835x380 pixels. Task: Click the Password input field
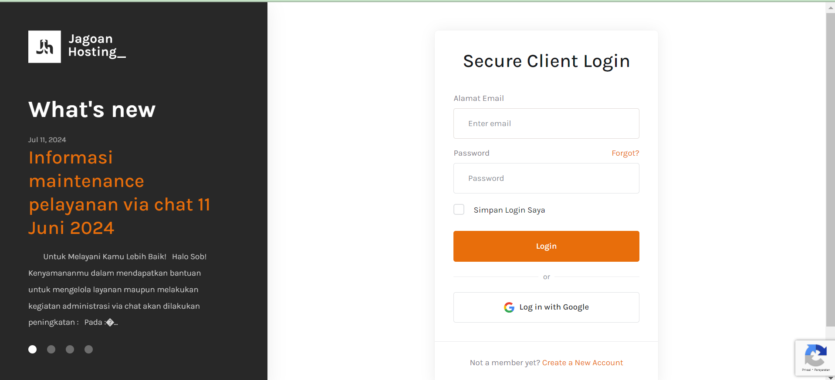[x=546, y=178]
